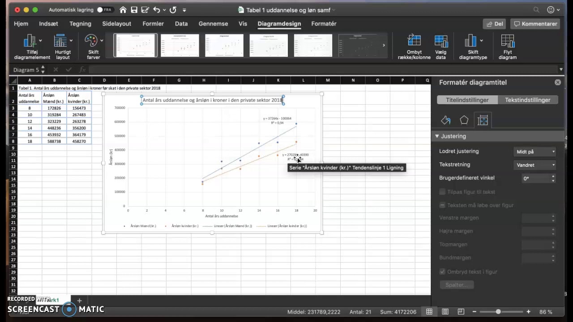Toggle Tilpas figur til tekst checkbox

(442, 192)
